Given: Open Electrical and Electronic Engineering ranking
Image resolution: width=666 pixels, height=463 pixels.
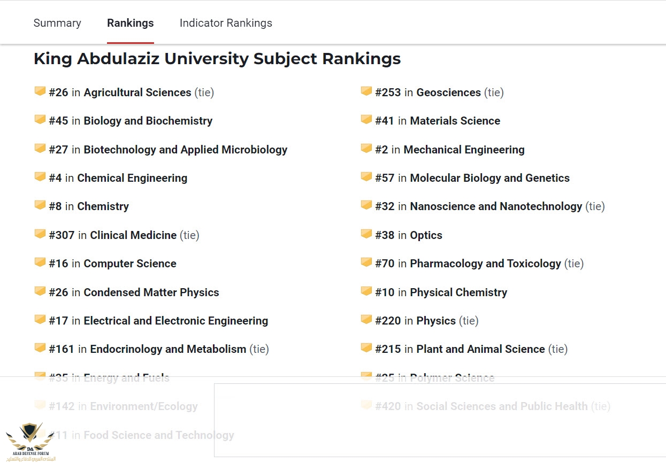Looking at the screenshot, I should tap(175, 321).
